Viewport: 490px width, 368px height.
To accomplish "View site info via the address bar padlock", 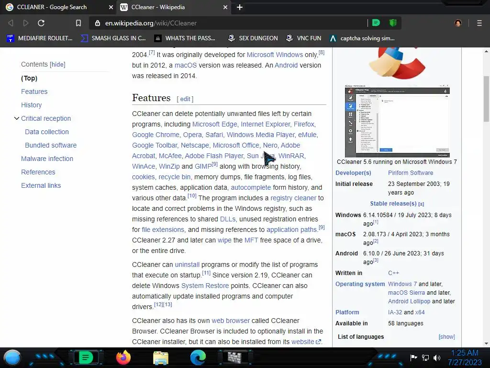I will 98,23.
